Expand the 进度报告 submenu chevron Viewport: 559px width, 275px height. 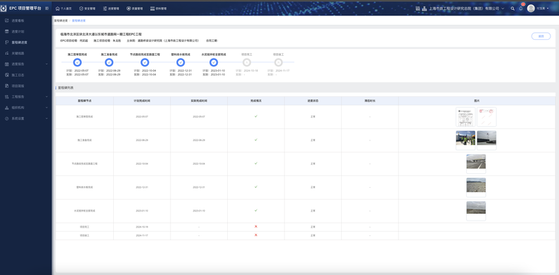47,64
